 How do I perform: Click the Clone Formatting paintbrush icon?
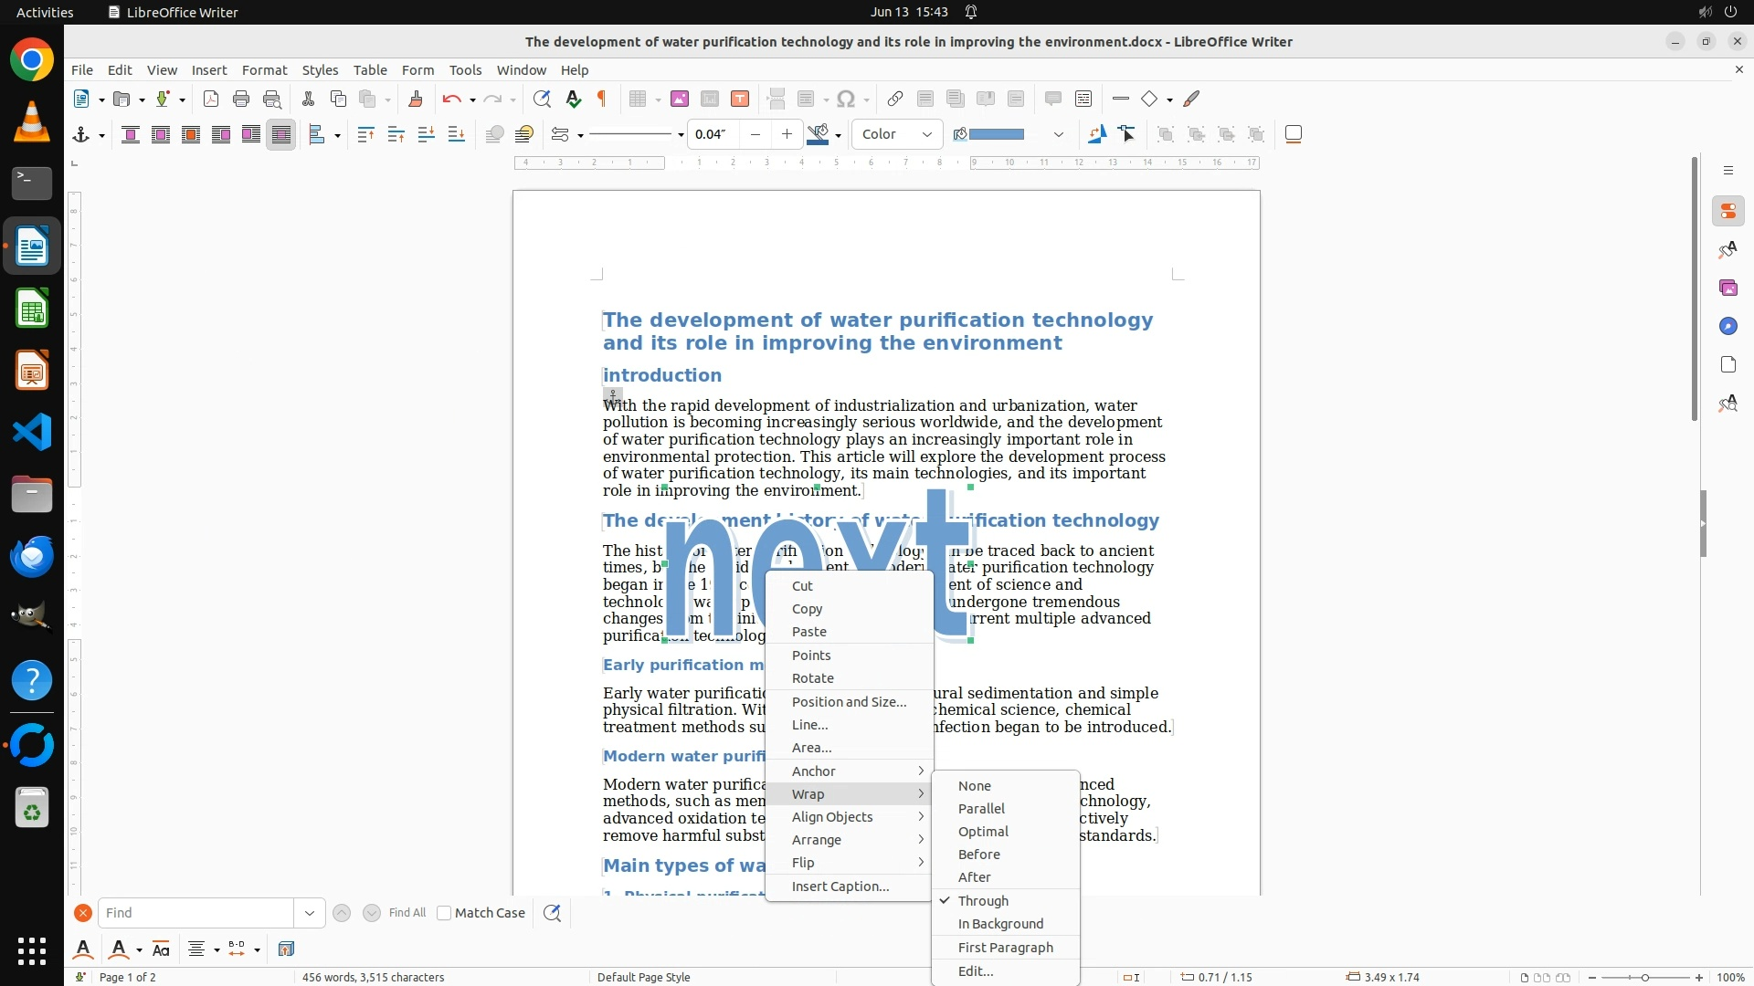[x=416, y=100]
